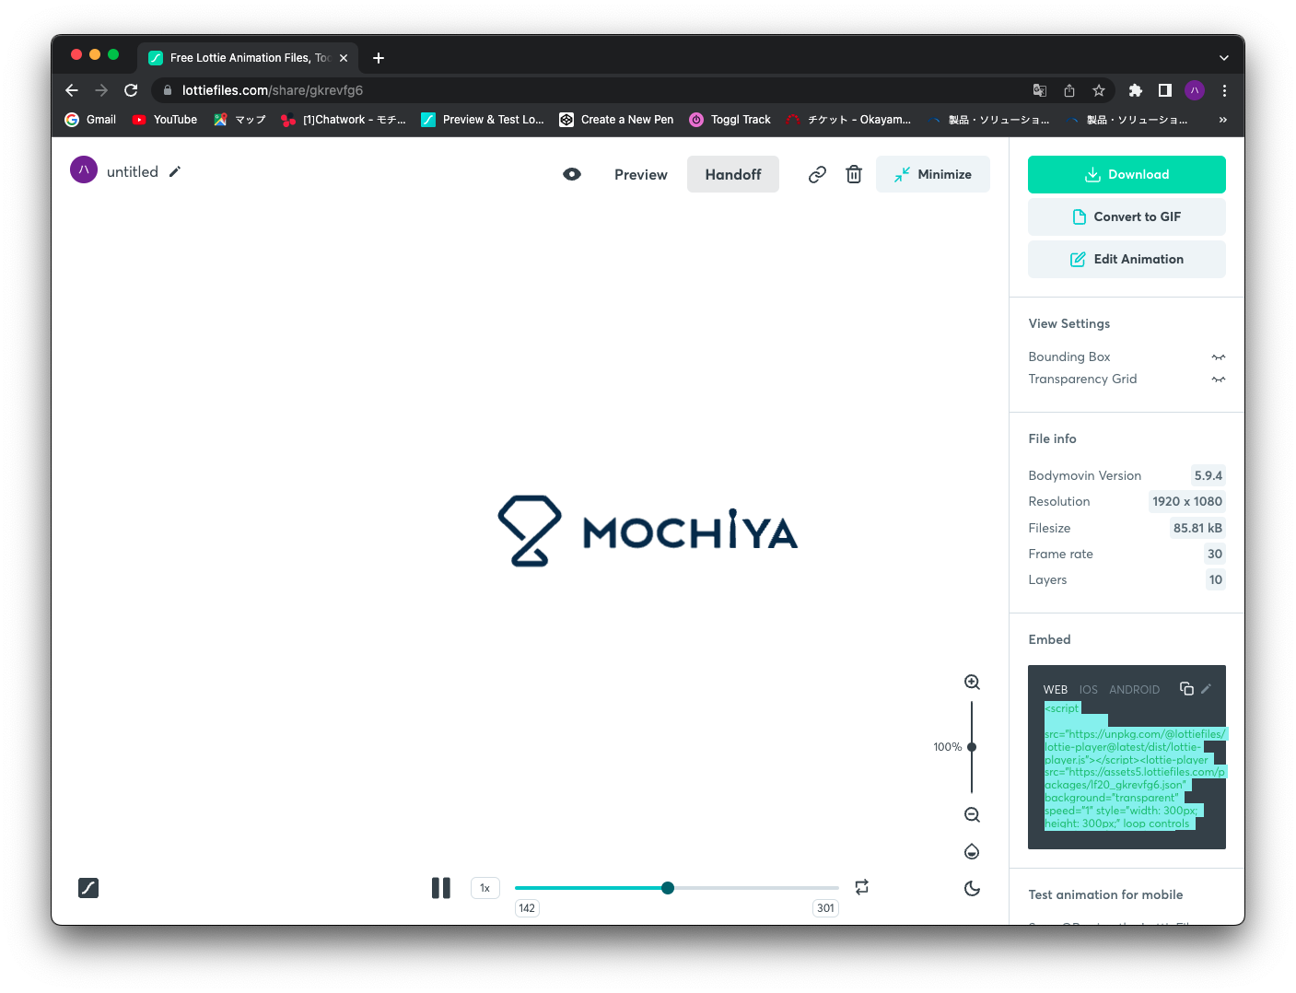Open Gmail bookmark
This screenshot has width=1296, height=993.
click(x=90, y=120)
